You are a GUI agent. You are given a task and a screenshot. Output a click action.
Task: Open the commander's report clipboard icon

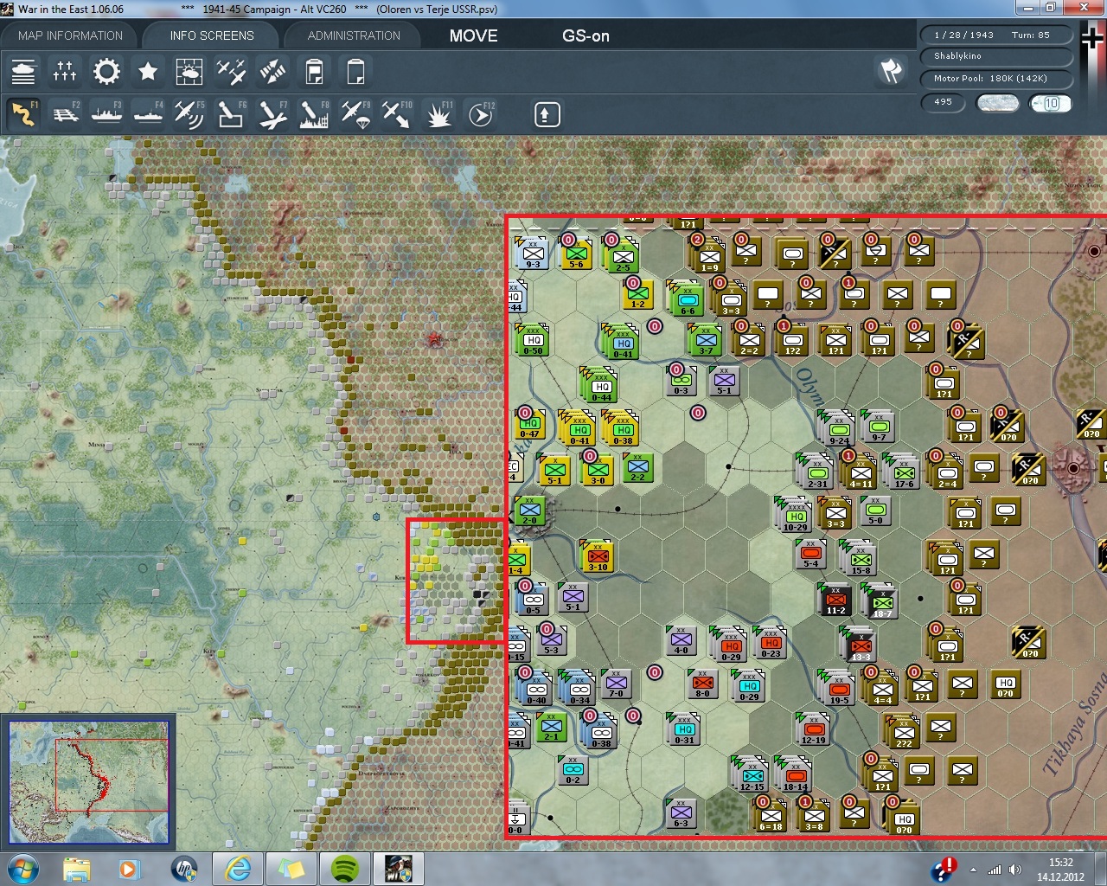pyautogui.click(x=314, y=72)
